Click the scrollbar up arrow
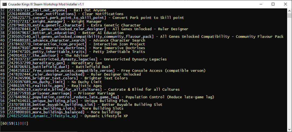Screen dimensions: 292x132 click(x=289, y=10)
